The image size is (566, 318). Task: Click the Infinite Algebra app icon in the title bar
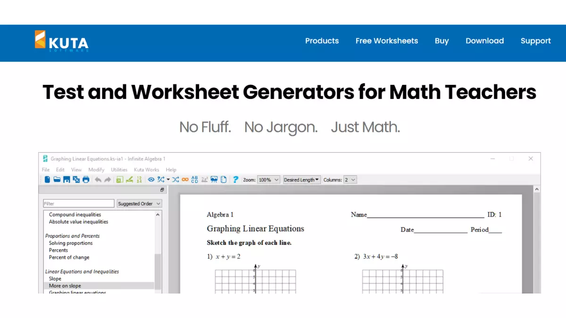45,159
